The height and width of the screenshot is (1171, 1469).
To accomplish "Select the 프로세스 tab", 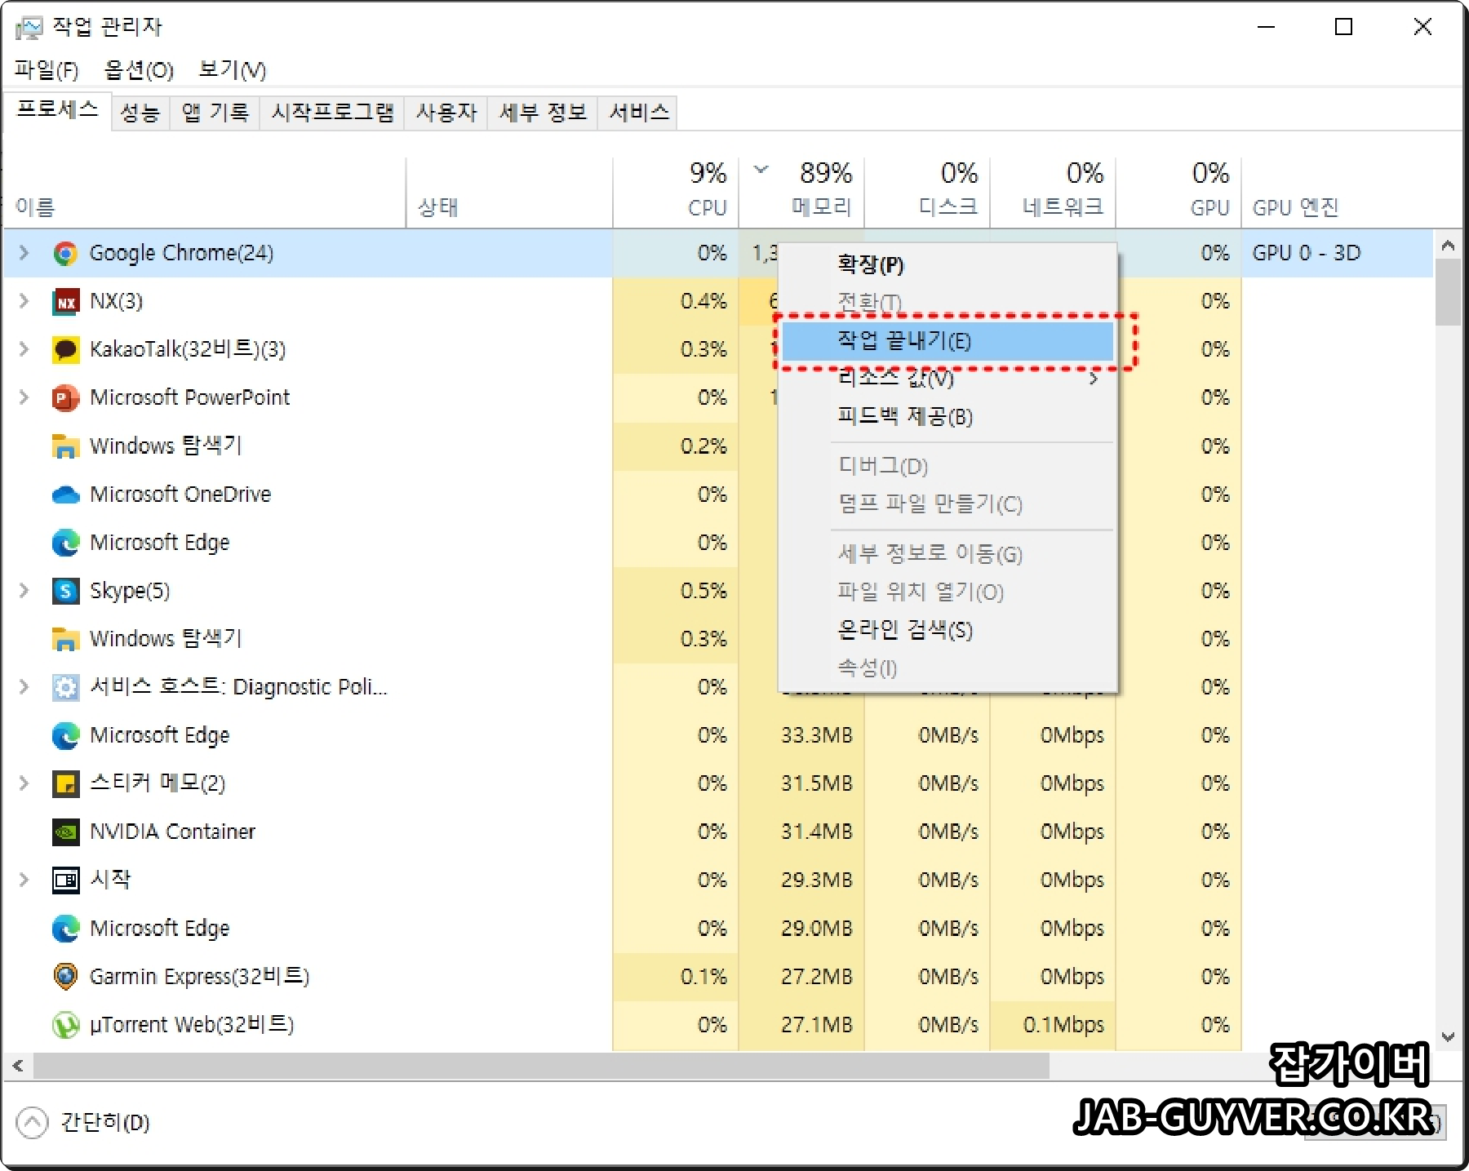I will tap(57, 110).
